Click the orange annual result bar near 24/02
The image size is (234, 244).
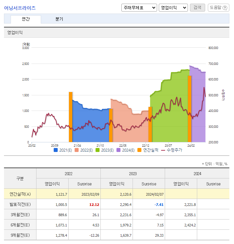pyautogui.click(x=190, y=109)
